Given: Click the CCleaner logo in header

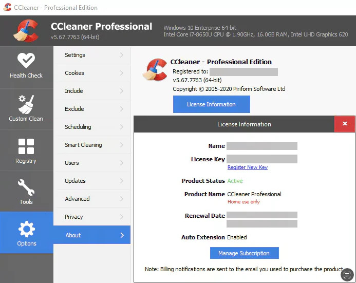Looking at the screenshot, I should pos(26,31).
